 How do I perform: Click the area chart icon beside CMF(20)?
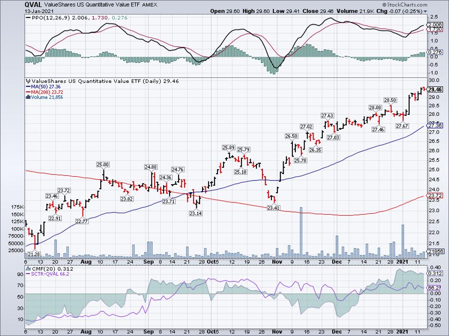point(28,269)
